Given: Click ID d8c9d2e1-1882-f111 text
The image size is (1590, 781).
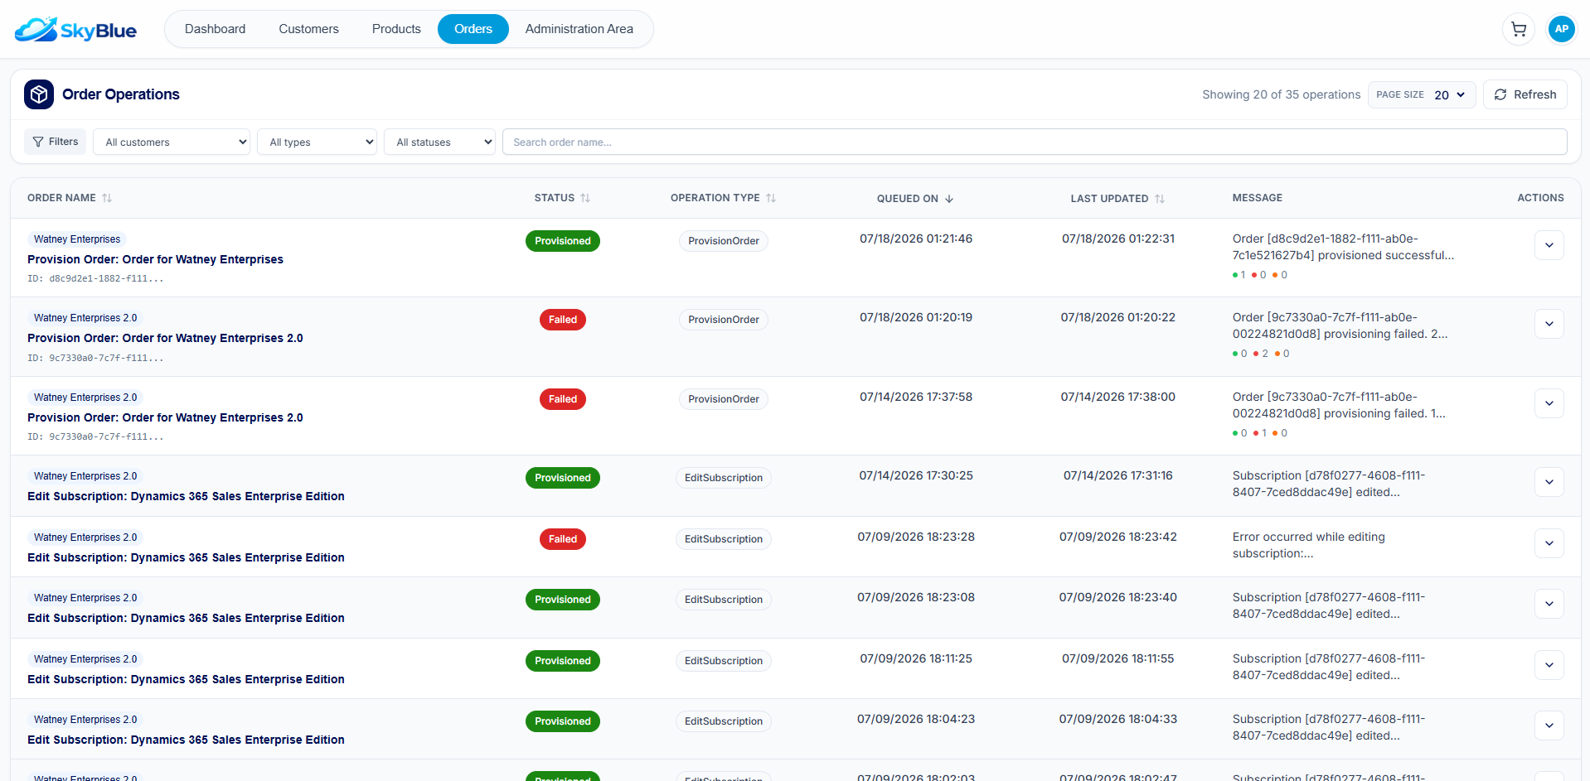Looking at the screenshot, I should coord(95,278).
